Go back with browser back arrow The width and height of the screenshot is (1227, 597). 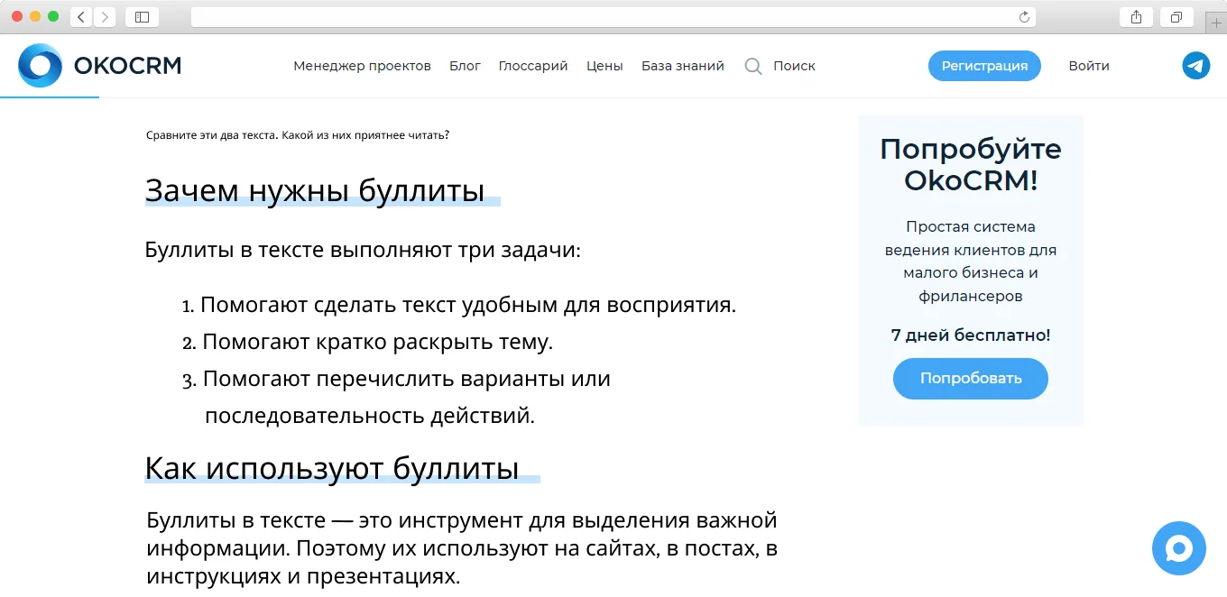(81, 17)
